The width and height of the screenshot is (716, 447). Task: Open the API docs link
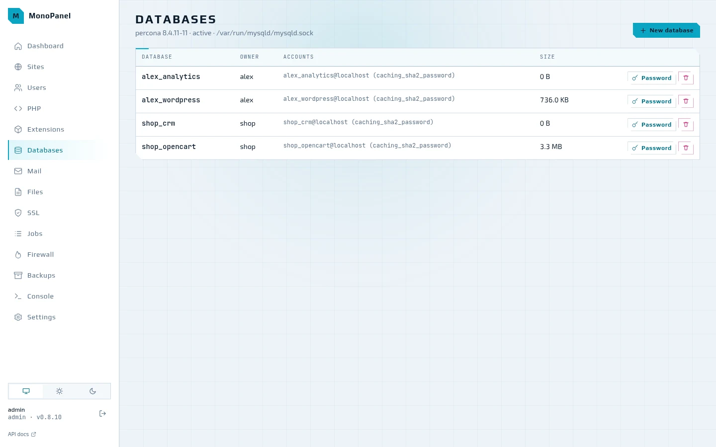point(22,434)
